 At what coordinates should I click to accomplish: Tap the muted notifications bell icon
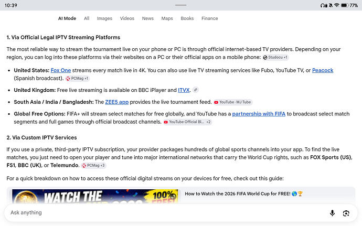[x=331, y=5]
